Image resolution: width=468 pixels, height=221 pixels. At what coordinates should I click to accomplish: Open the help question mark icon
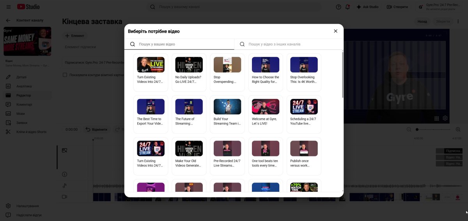click(338, 7)
